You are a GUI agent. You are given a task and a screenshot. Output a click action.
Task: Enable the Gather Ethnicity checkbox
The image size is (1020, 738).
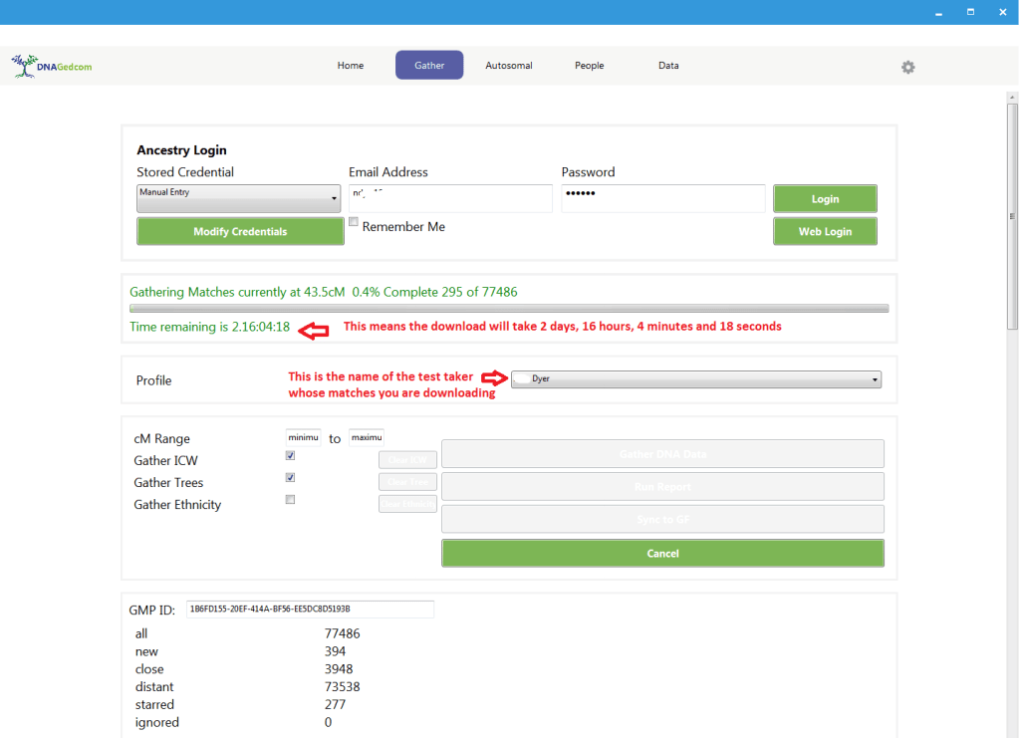[290, 500]
